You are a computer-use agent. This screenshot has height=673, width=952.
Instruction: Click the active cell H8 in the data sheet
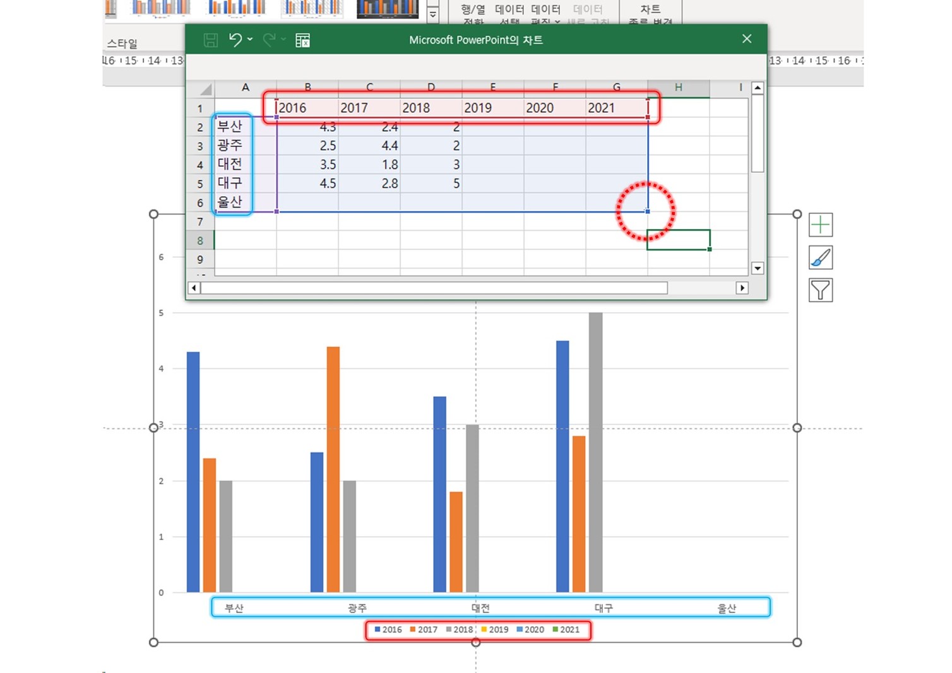[x=679, y=240]
